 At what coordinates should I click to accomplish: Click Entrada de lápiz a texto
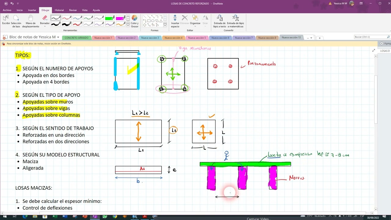point(220,21)
